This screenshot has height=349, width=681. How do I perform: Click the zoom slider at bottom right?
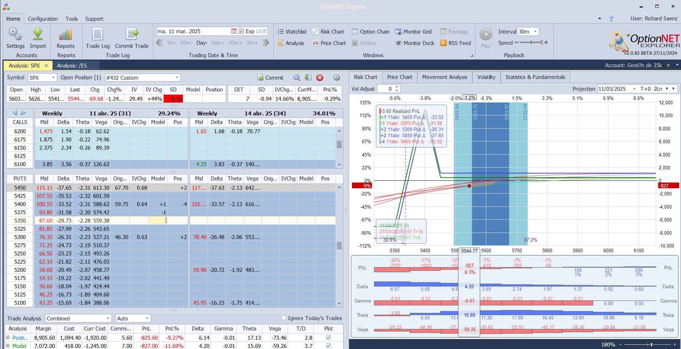click(x=651, y=344)
